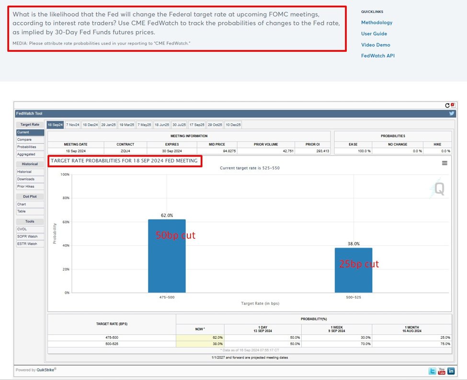
Task: Open the chart hamburger menu
Action: point(444,163)
